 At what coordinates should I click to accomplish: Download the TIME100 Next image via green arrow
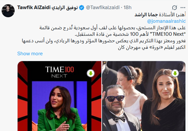click(91, 73)
